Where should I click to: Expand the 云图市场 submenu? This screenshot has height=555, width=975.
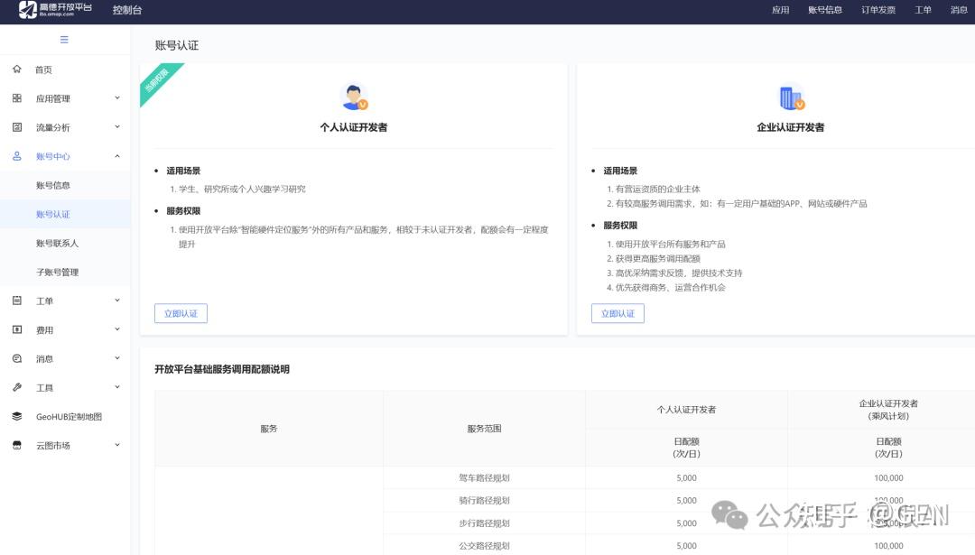(116, 445)
